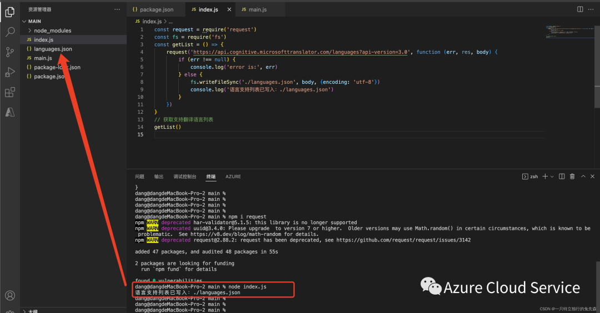Click the 资源管理器 explorer title

40,9
